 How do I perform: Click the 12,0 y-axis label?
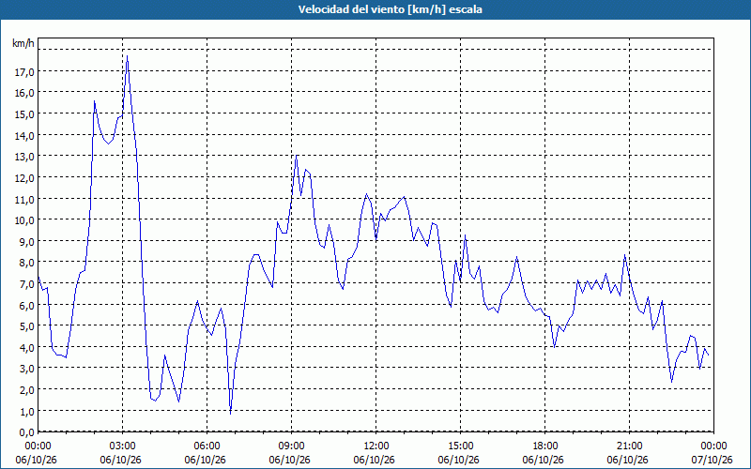point(24,178)
